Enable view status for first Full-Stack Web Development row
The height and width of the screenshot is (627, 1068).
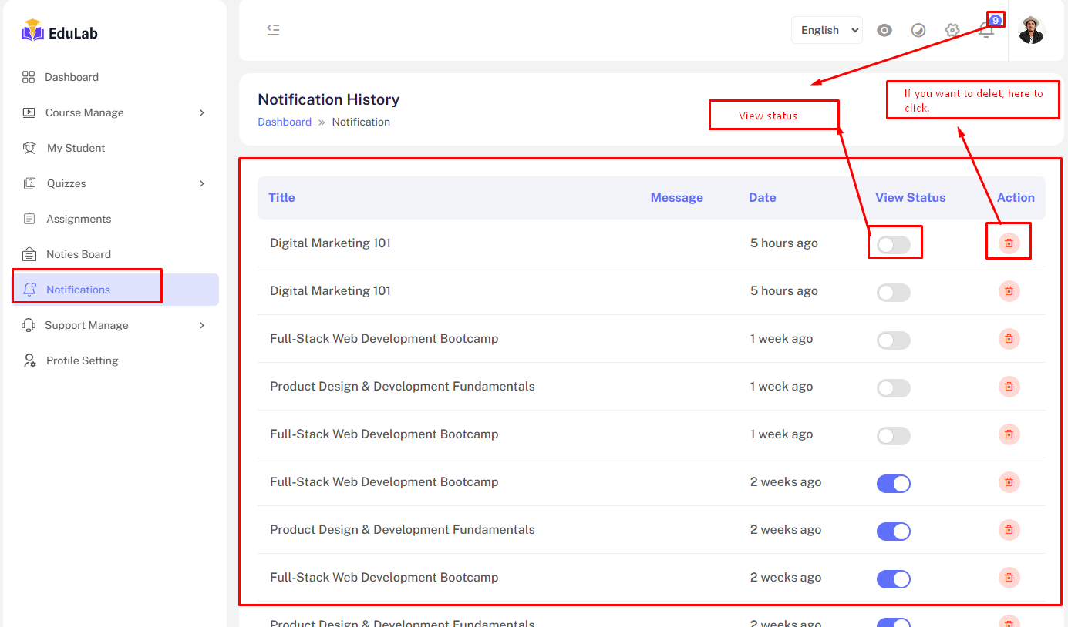893,340
